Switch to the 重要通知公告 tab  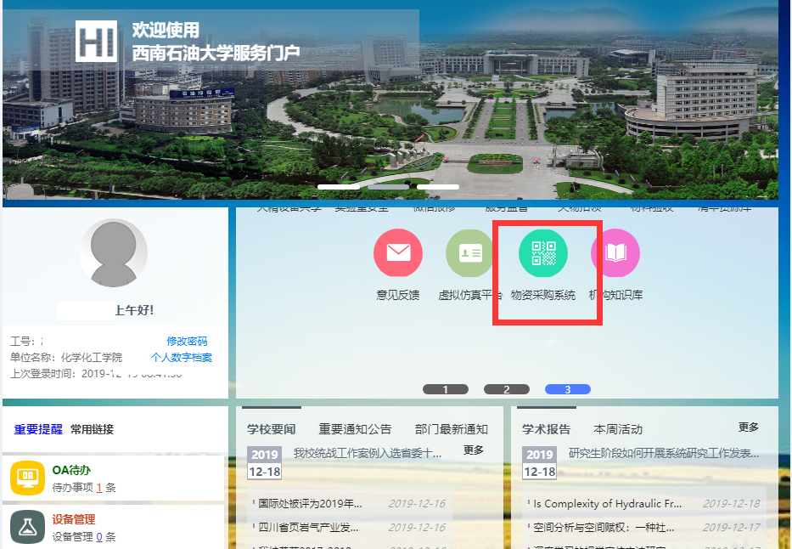point(355,429)
